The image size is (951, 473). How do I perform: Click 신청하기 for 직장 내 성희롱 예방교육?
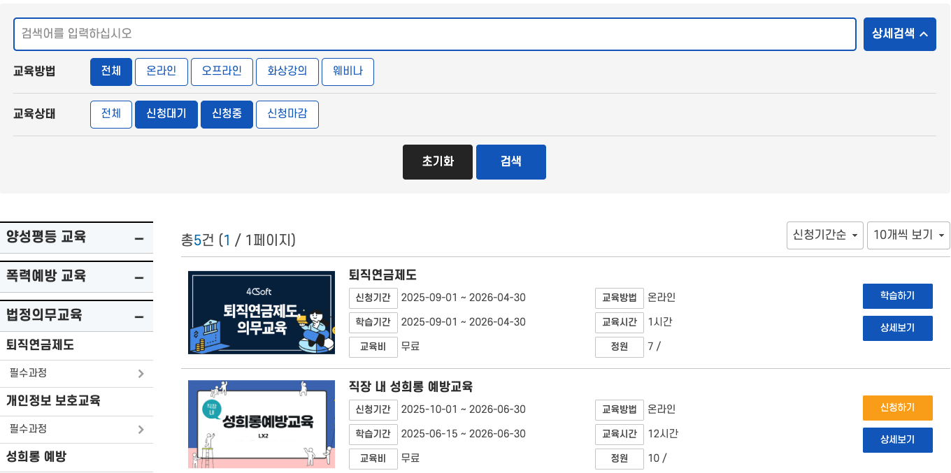[897, 408]
